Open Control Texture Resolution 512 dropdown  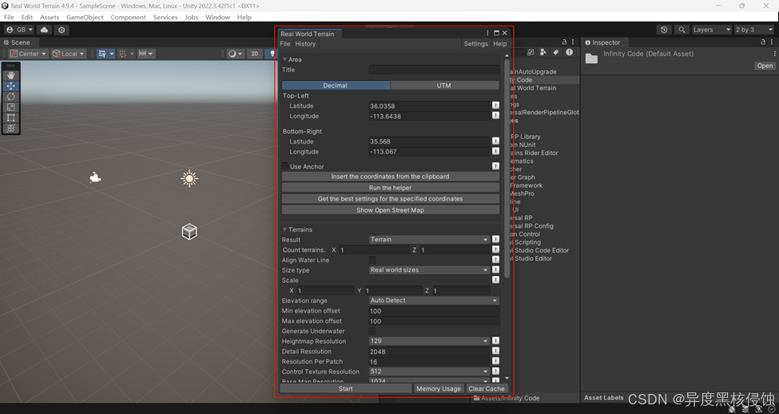(429, 372)
